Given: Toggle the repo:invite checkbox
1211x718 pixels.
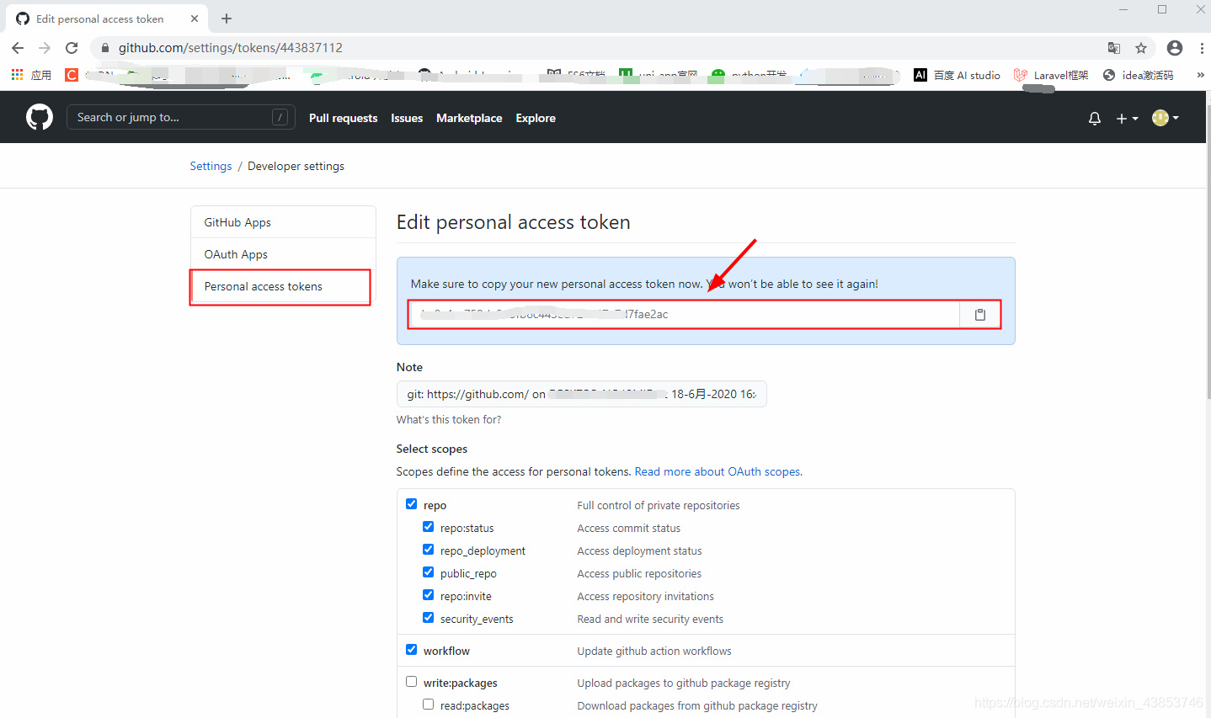Looking at the screenshot, I should pos(428,594).
